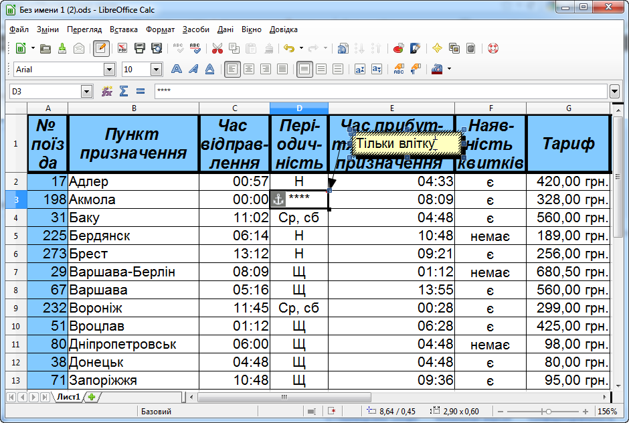The width and height of the screenshot is (629, 423).
Task: Click the Undo arrow icon
Action: click(x=289, y=48)
